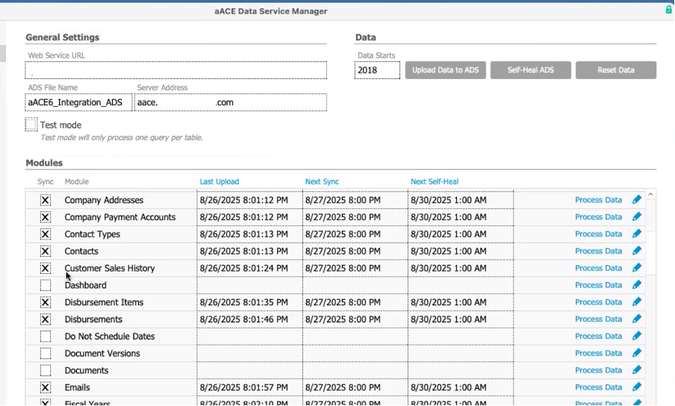Screen dimensions: 675x406
Task: Disable Sync for Customer Sales History
Action: [46, 269]
